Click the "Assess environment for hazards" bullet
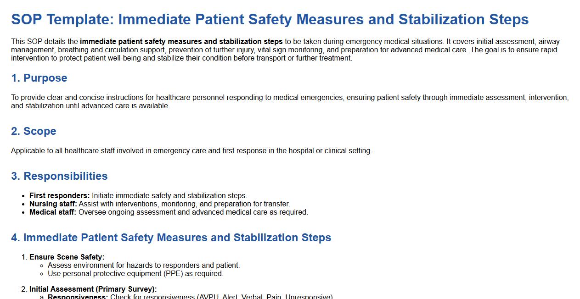Viewport: 580px width, 299px height. coord(144,266)
